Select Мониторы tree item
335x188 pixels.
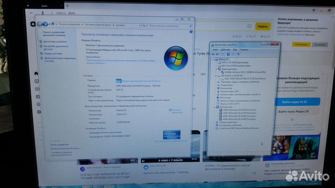(x=225, y=97)
